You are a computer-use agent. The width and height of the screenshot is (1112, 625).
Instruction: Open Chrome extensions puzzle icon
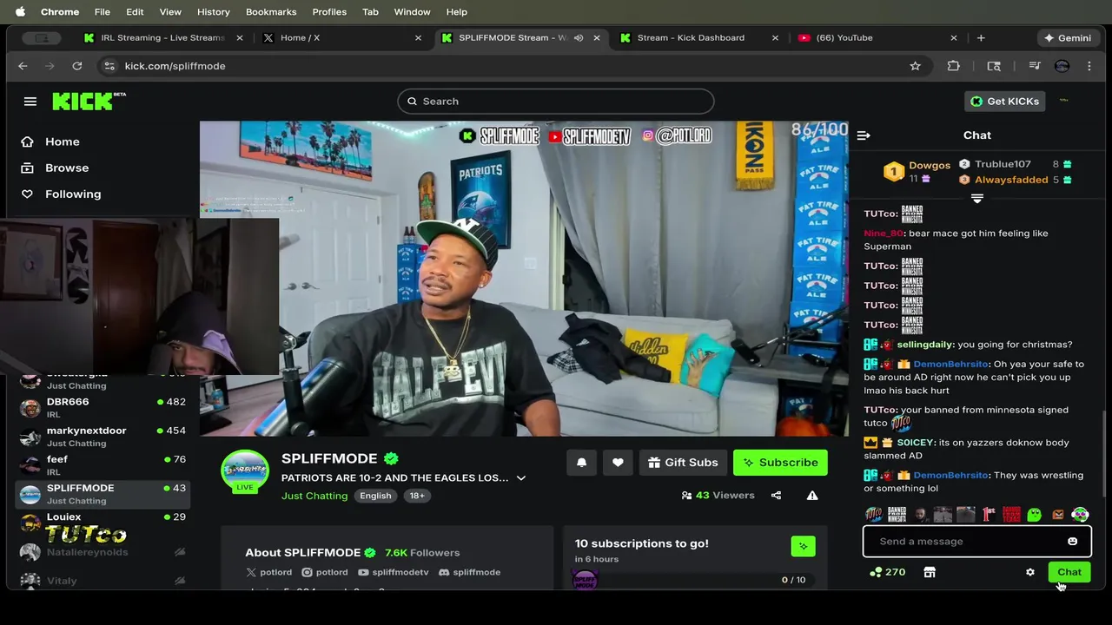(954, 66)
